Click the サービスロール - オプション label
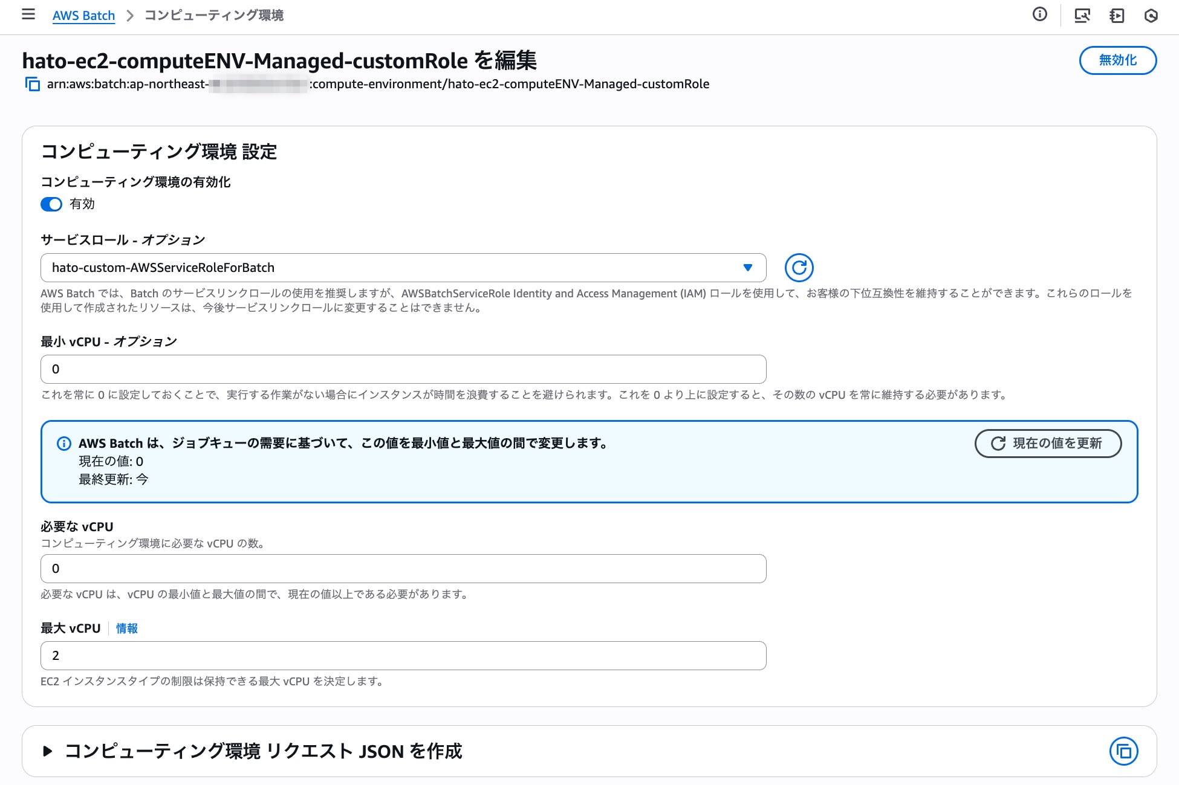This screenshot has width=1179, height=785. [x=123, y=240]
